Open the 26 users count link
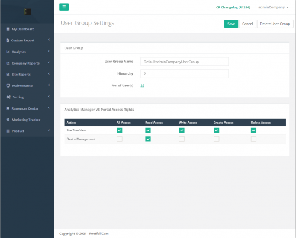Screen dimensions: 296x238 click(x=143, y=85)
